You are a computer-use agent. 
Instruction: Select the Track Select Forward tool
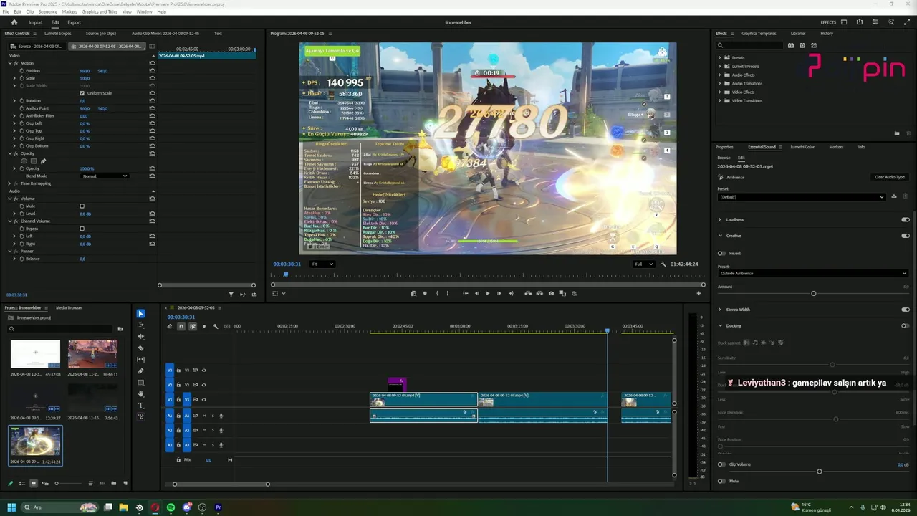coord(140,325)
